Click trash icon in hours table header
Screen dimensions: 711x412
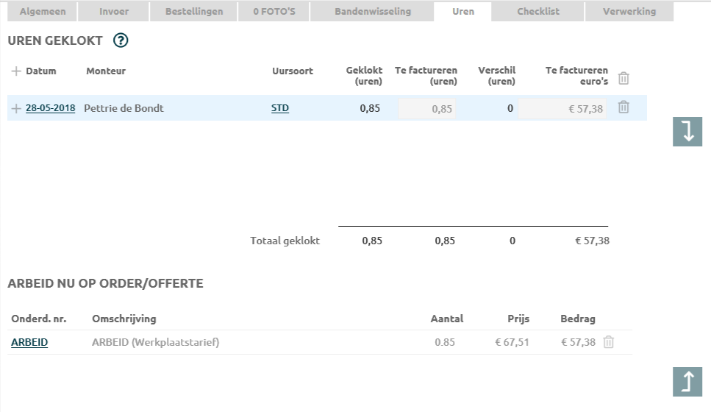coord(624,78)
